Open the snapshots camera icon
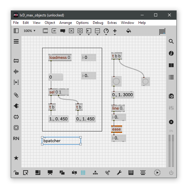188x192 pixels. tap(171, 96)
